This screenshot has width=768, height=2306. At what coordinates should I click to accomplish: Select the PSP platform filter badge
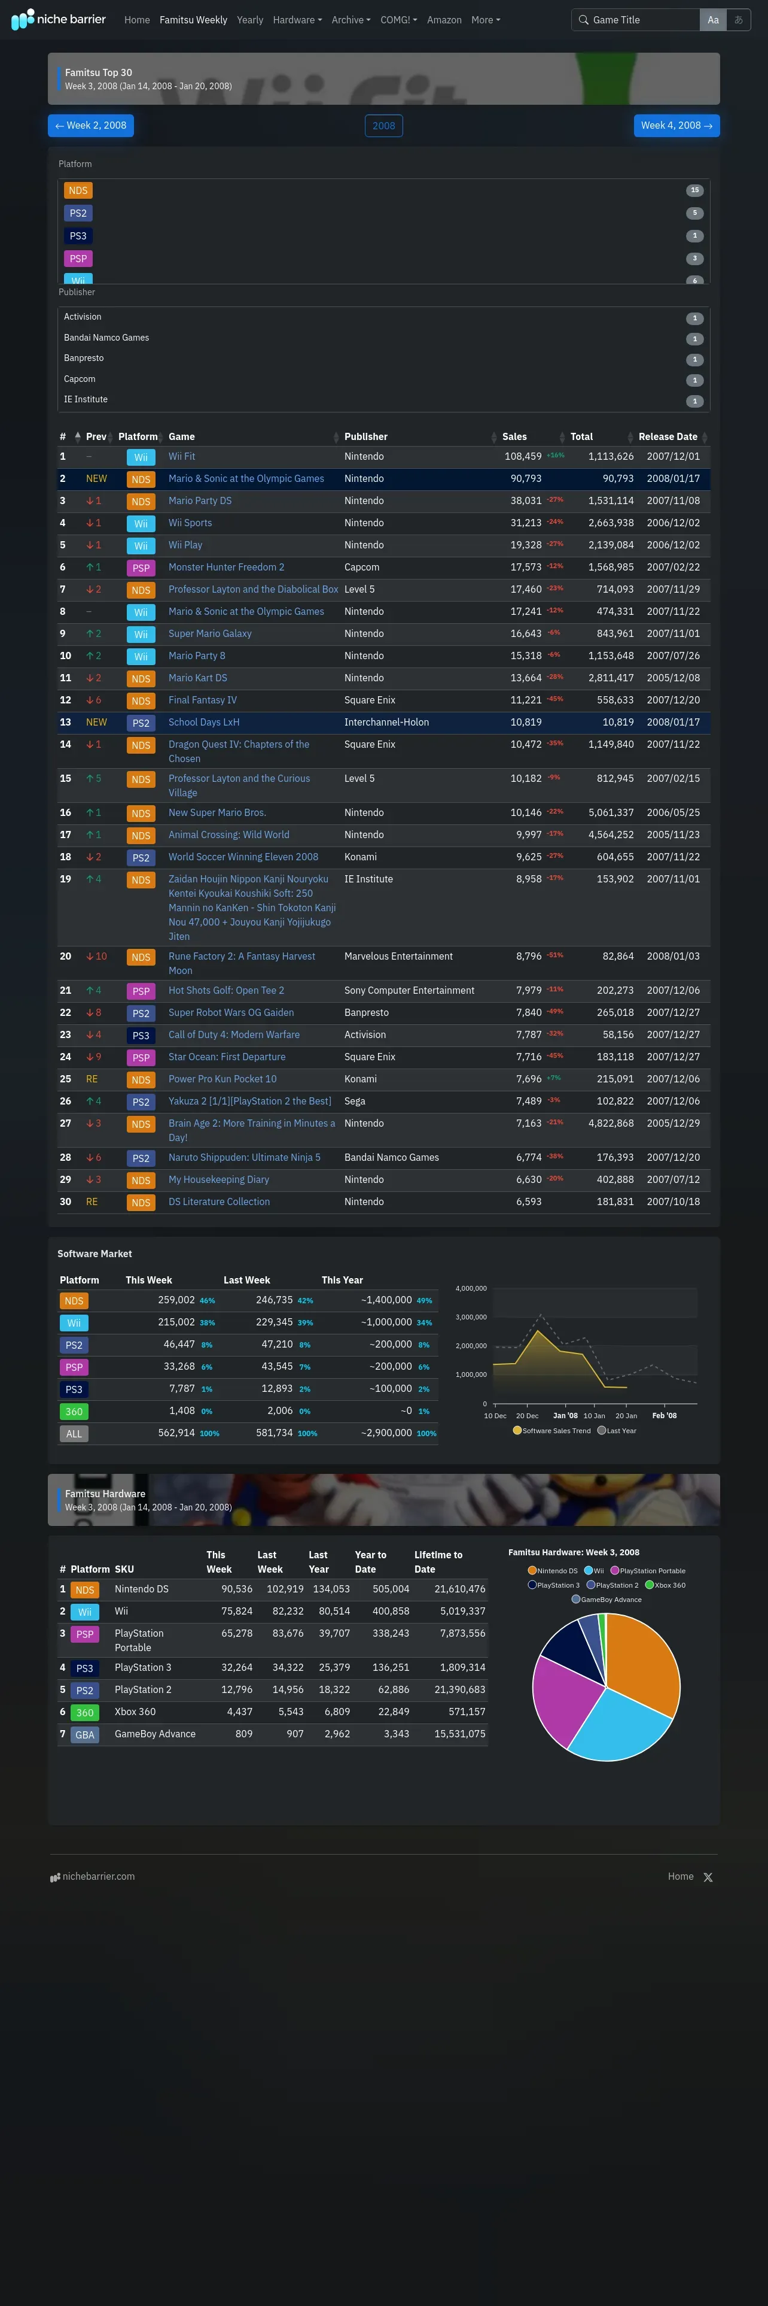[79, 259]
